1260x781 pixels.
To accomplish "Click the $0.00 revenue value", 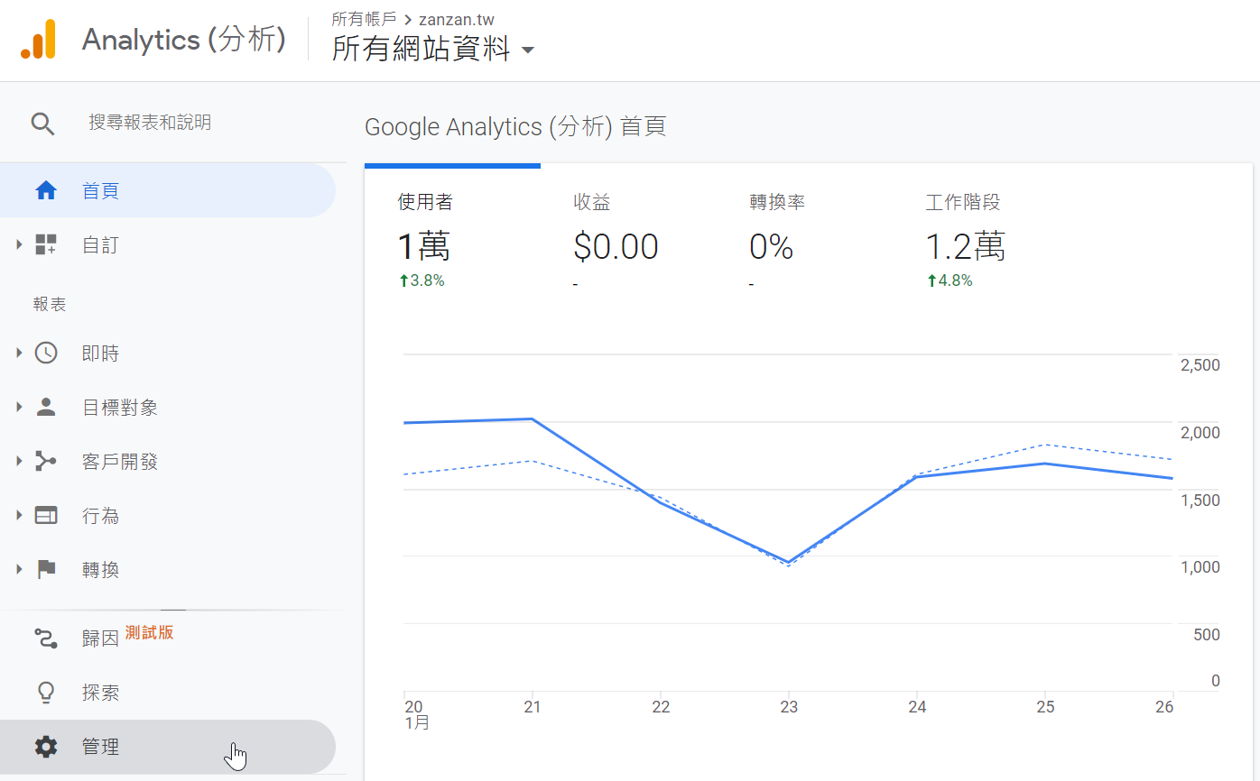I will [616, 246].
